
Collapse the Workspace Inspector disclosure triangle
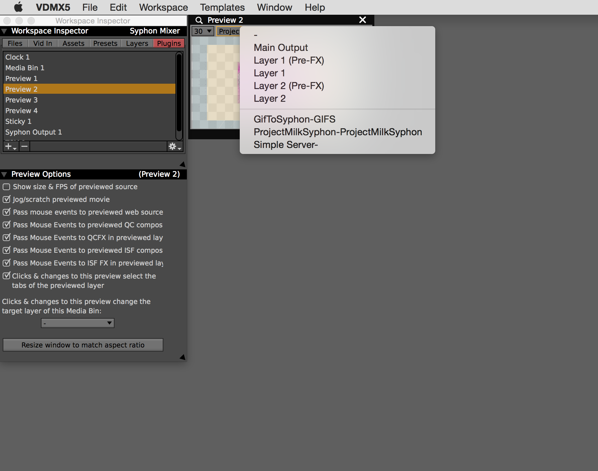click(4, 31)
